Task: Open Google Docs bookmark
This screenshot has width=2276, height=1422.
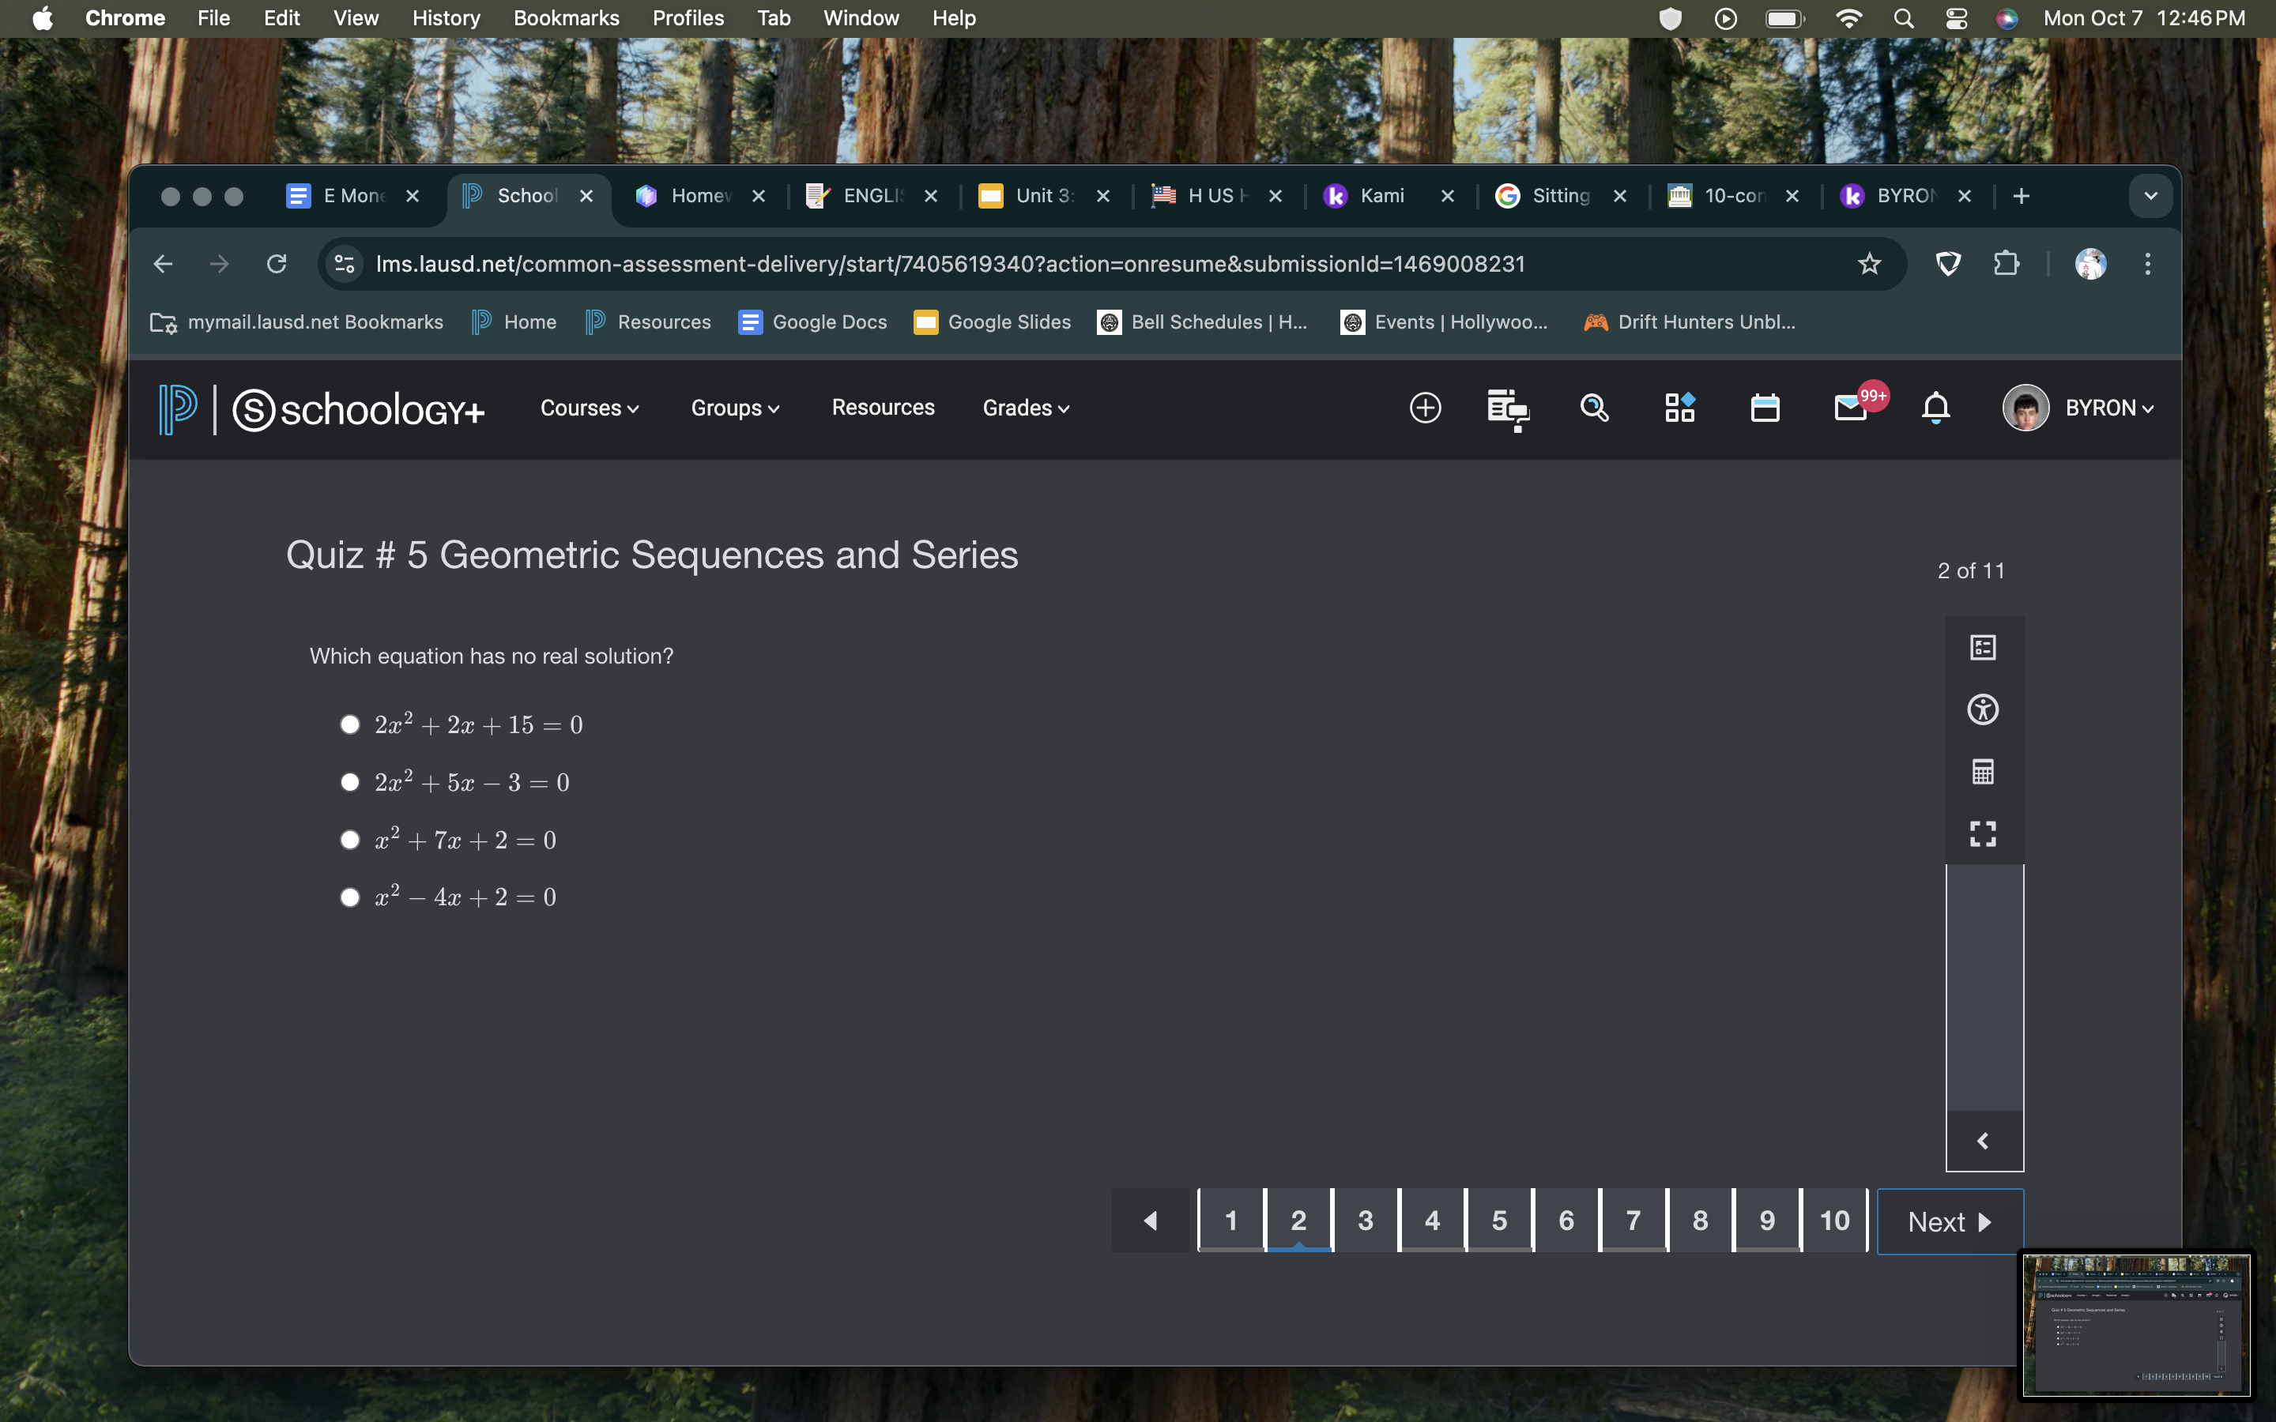Action: tap(812, 322)
